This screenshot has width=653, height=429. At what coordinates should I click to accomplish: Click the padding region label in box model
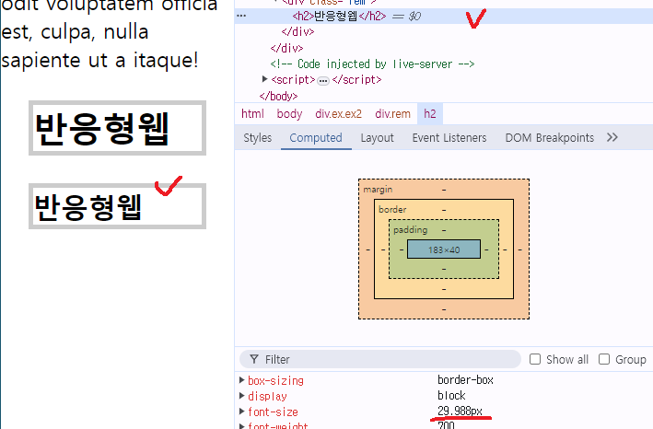[410, 229]
